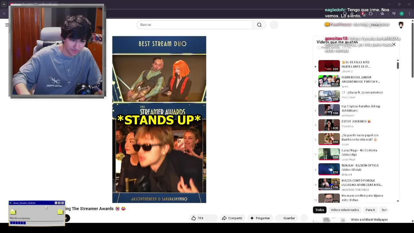This screenshot has width=414, height=233.
Task: Click the playlist scrollbar up arrow
Action: 398,60
